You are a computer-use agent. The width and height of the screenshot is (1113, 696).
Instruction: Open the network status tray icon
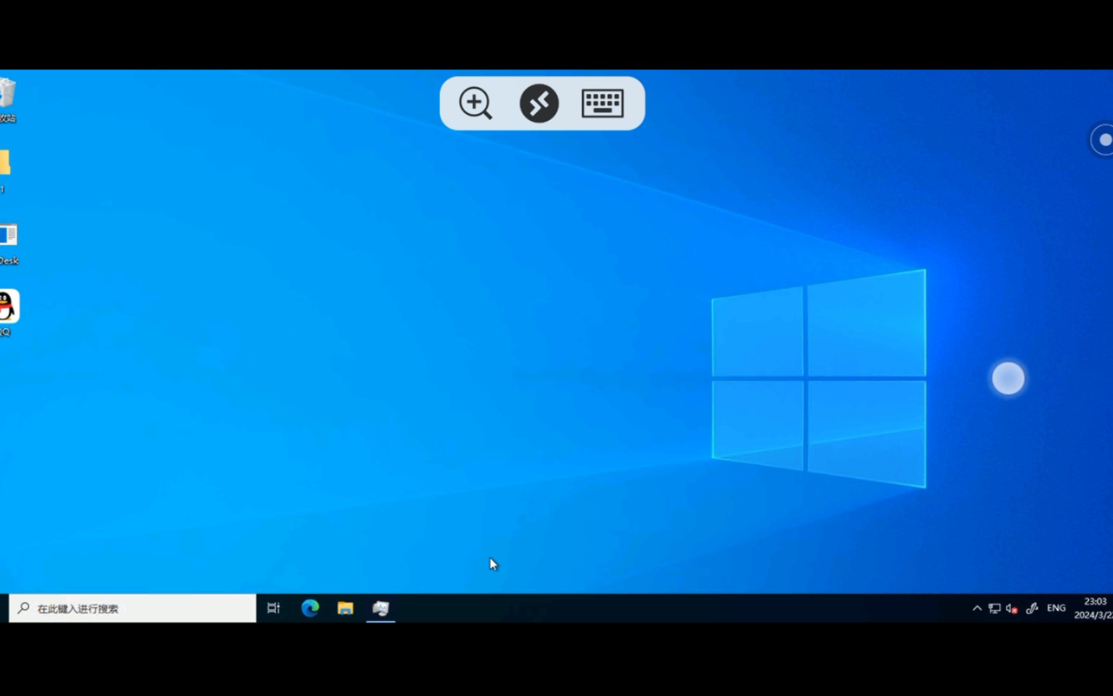(994, 608)
